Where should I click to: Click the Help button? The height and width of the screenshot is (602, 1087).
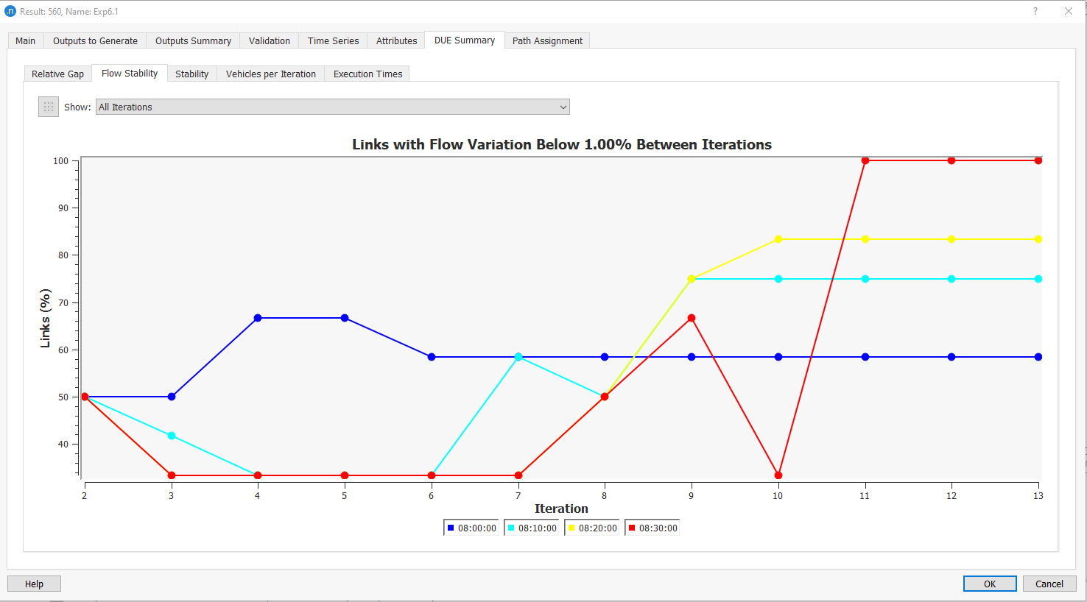click(x=34, y=583)
